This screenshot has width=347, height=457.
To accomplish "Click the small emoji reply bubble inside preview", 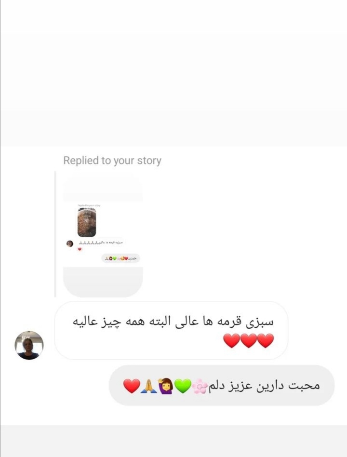I will coord(120,258).
